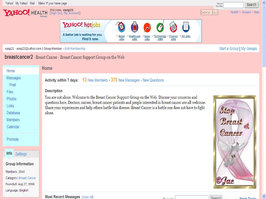The image size is (266, 199).
Task: Click the Yahoo! link in top bar
Action: [x=9, y=3]
